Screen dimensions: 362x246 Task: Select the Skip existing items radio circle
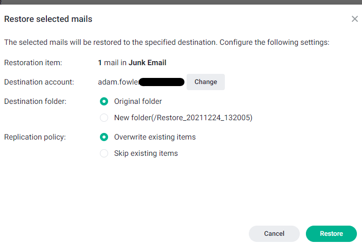[x=104, y=153]
